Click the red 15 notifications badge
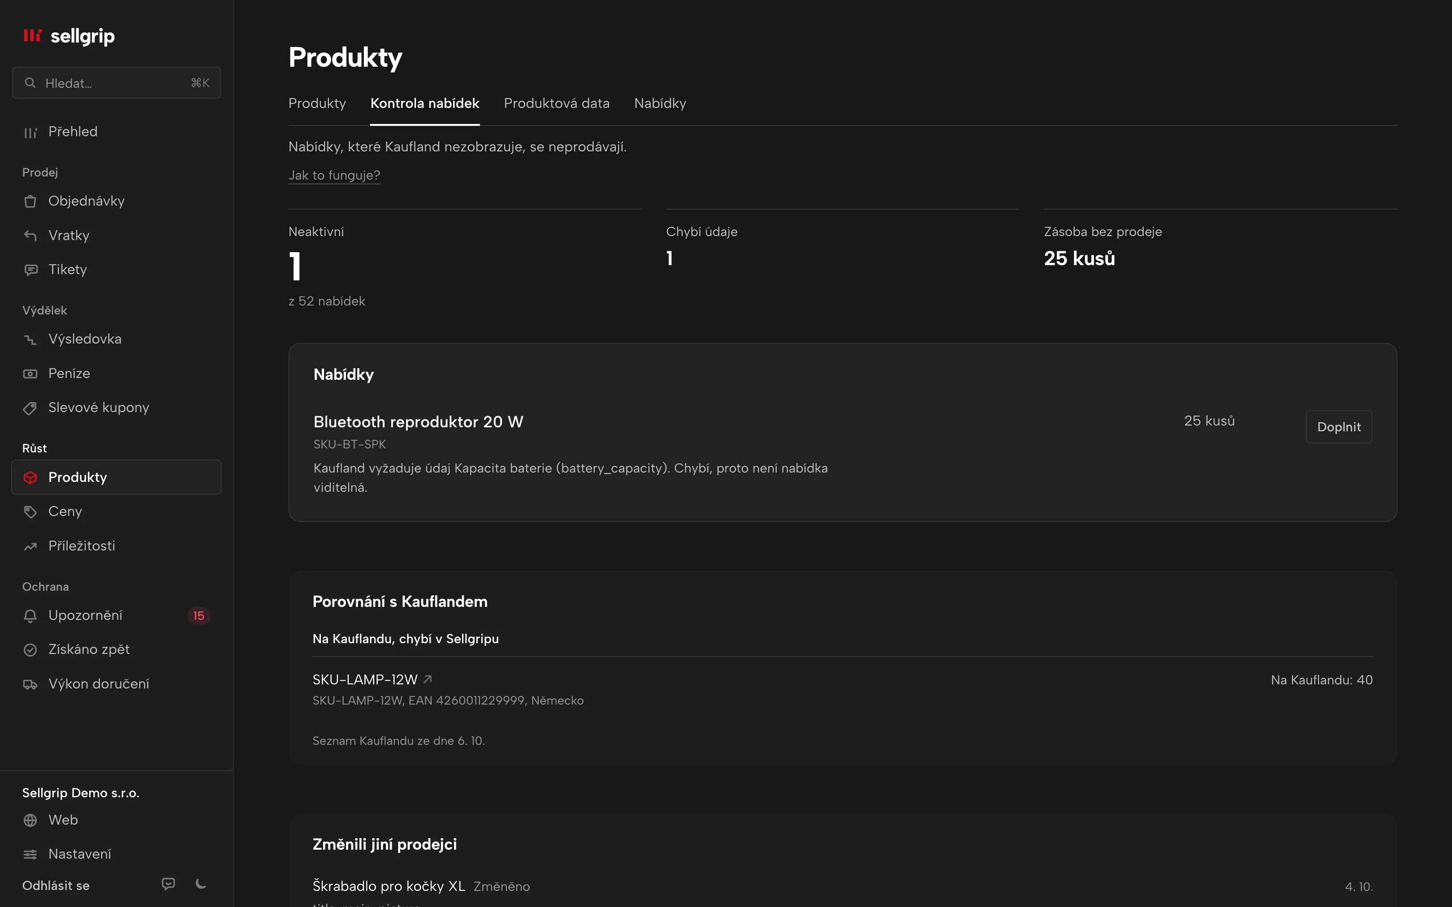Viewport: 1452px width, 907px height. point(199,615)
